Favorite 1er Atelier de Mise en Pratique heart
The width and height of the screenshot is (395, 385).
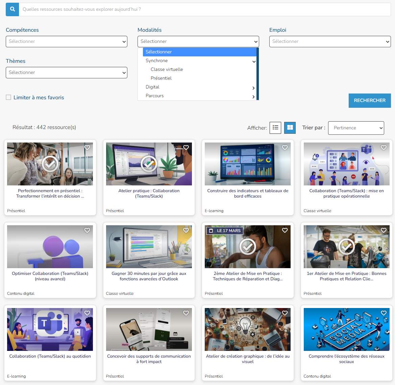pyautogui.click(x=384, y=230)
